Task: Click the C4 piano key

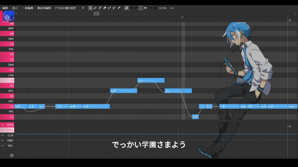Action: point(7,80)
